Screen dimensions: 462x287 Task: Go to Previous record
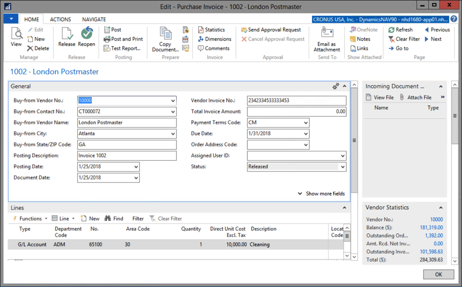[x=437, y=30]
